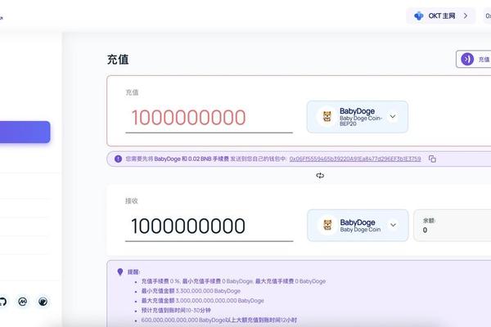Click the 最小充值金额 3,300,000,000 BabyDoge line

pyautogui.click(x=191, y=291)
